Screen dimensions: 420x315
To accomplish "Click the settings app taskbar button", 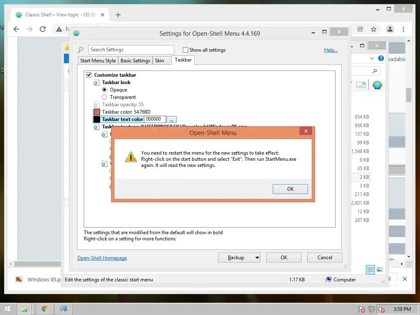I will click(x=64, y=309).
